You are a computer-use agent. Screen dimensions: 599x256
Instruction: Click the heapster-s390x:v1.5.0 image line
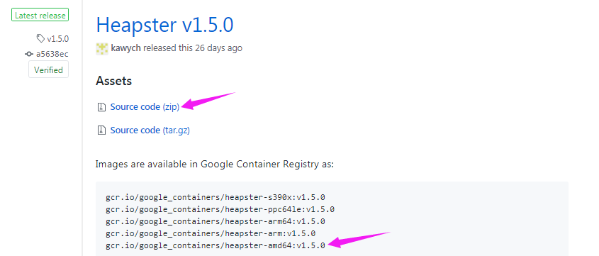215,198
